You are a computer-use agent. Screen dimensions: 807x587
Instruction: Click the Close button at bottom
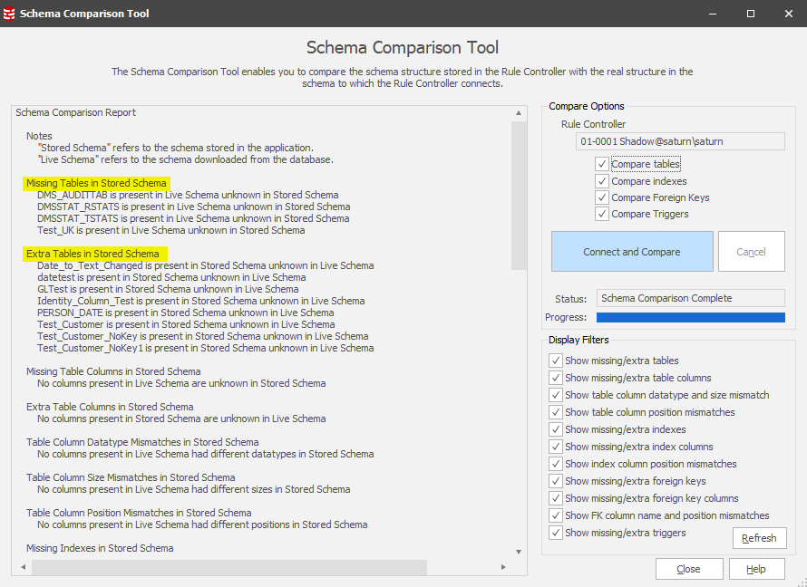688,569
